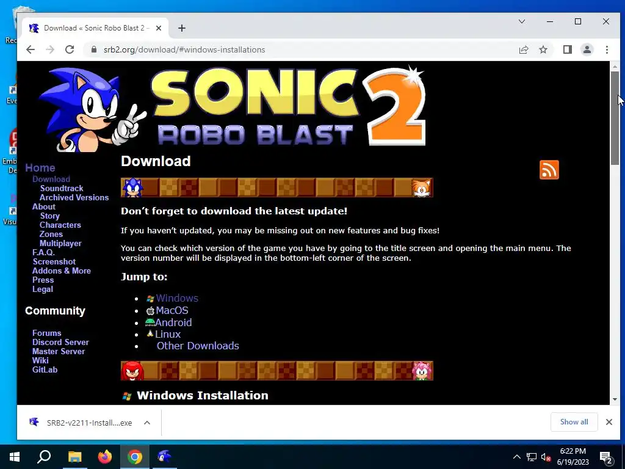Screen dimensions: 625x469
Task: Jump to the MacOS section link
Action: [x=172, y=310]
